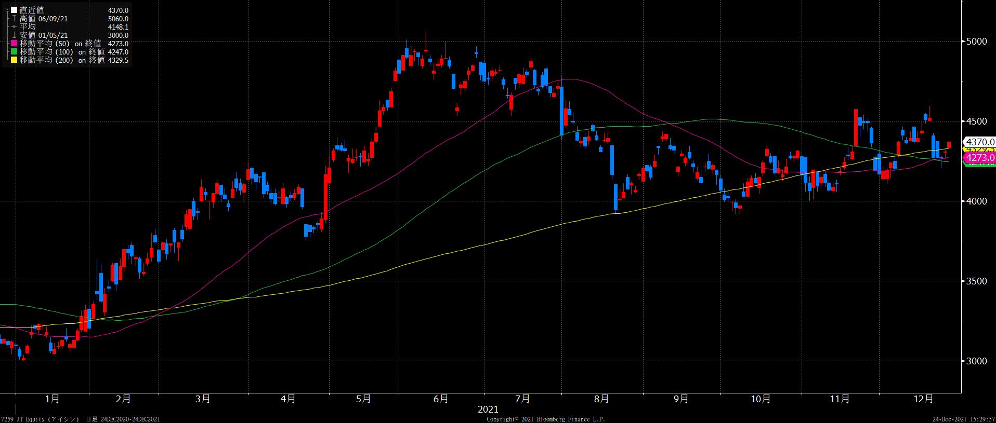The width and height of the screenshot is (996, 423).
Task: Click the 5000 label on the price axis
Action: click(x=977, y=41)
